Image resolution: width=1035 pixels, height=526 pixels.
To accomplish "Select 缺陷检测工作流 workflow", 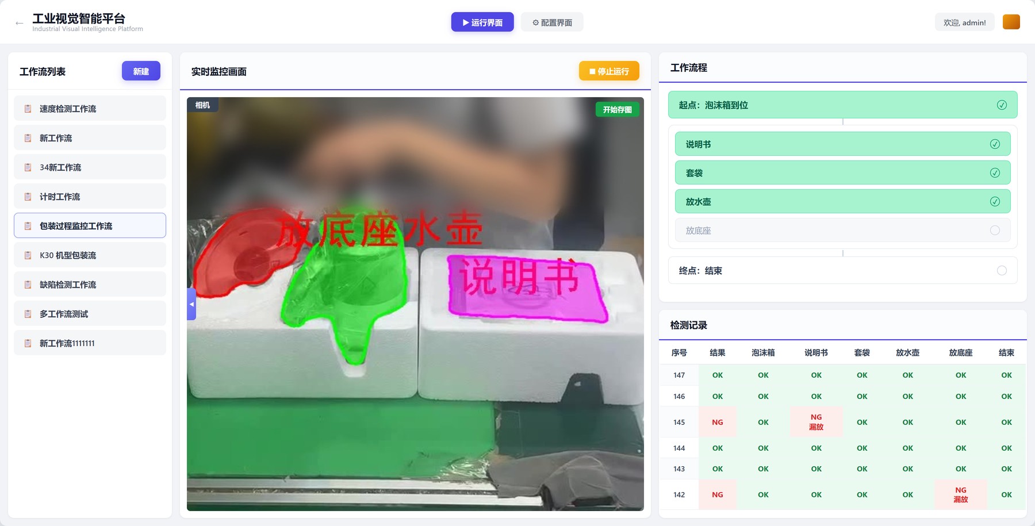I will click(90, 285).
